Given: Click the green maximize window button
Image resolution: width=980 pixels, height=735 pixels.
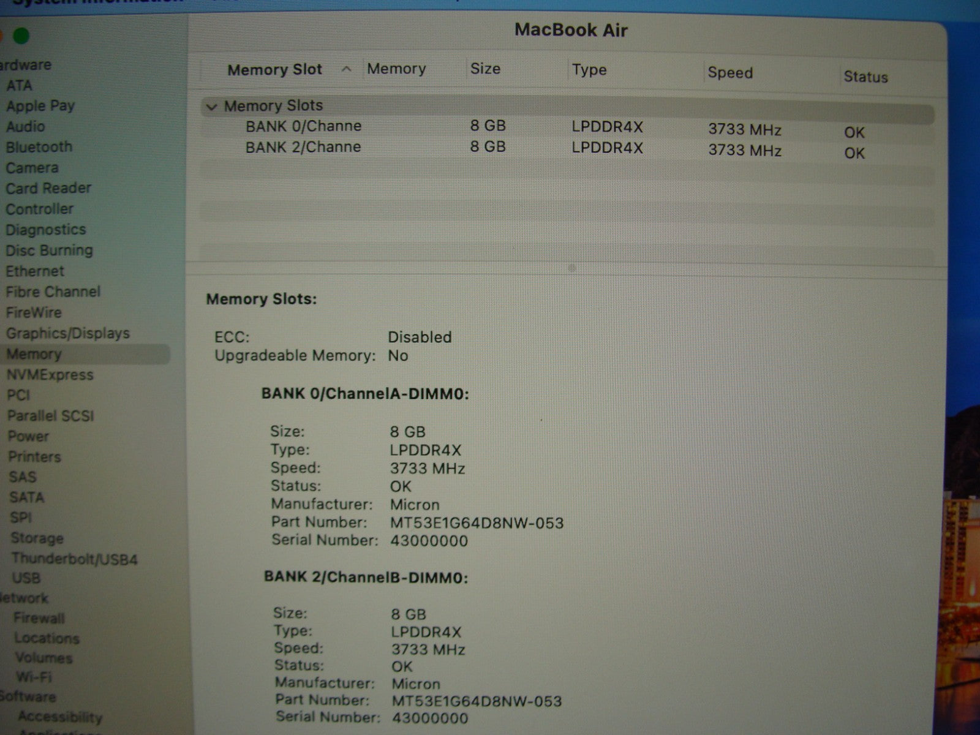Looking at the screenshot, I should click(x=21, y=36).
